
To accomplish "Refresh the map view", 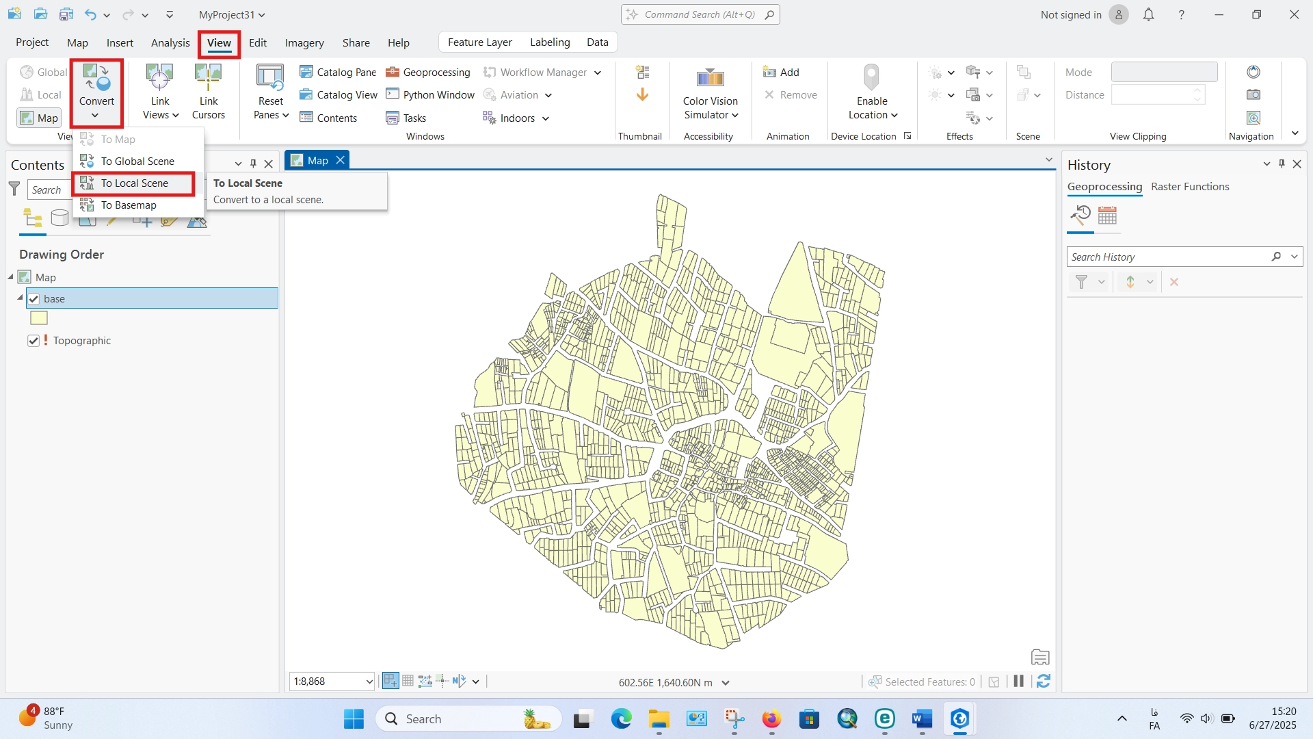I will pos(1044,681).
